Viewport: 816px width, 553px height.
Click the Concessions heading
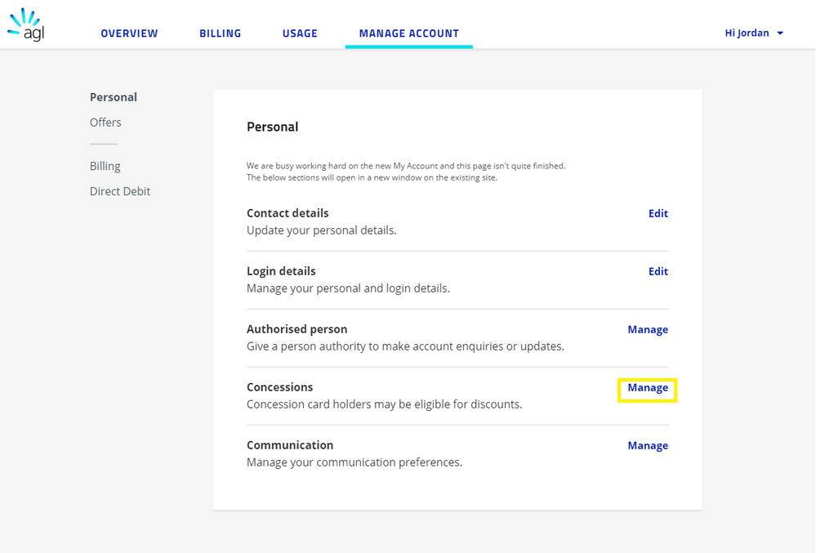[x=279, y=387]
